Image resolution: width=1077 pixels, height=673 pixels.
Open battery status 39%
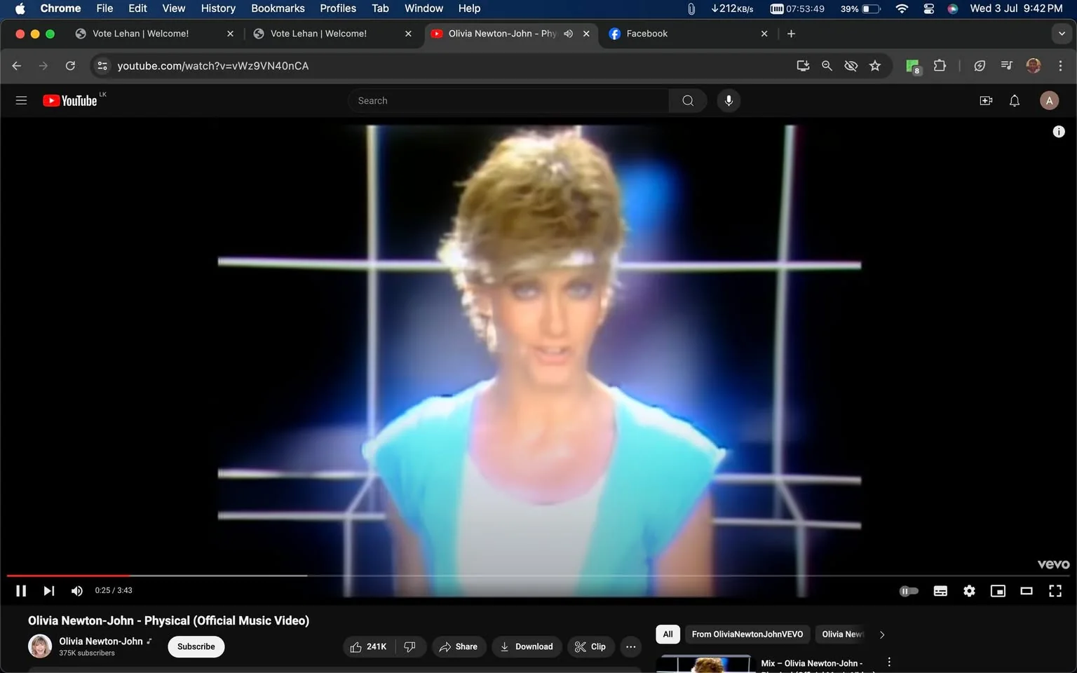click(x=860, y=8)
